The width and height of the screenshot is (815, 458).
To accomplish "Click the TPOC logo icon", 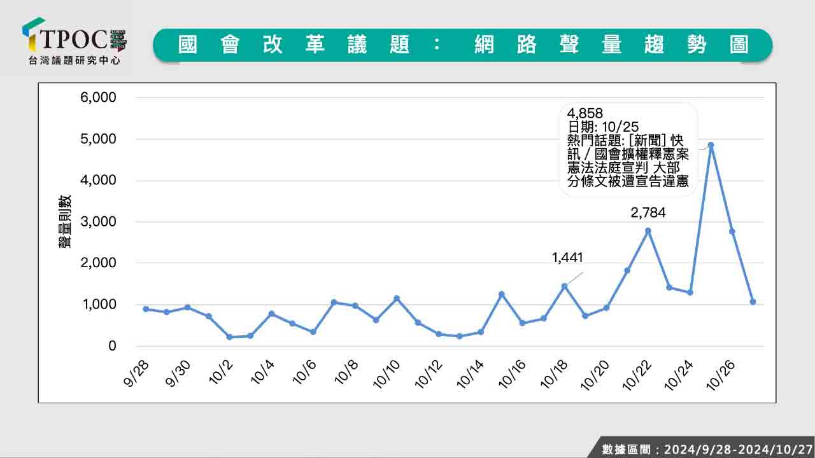I will click(x=33, y=35).
